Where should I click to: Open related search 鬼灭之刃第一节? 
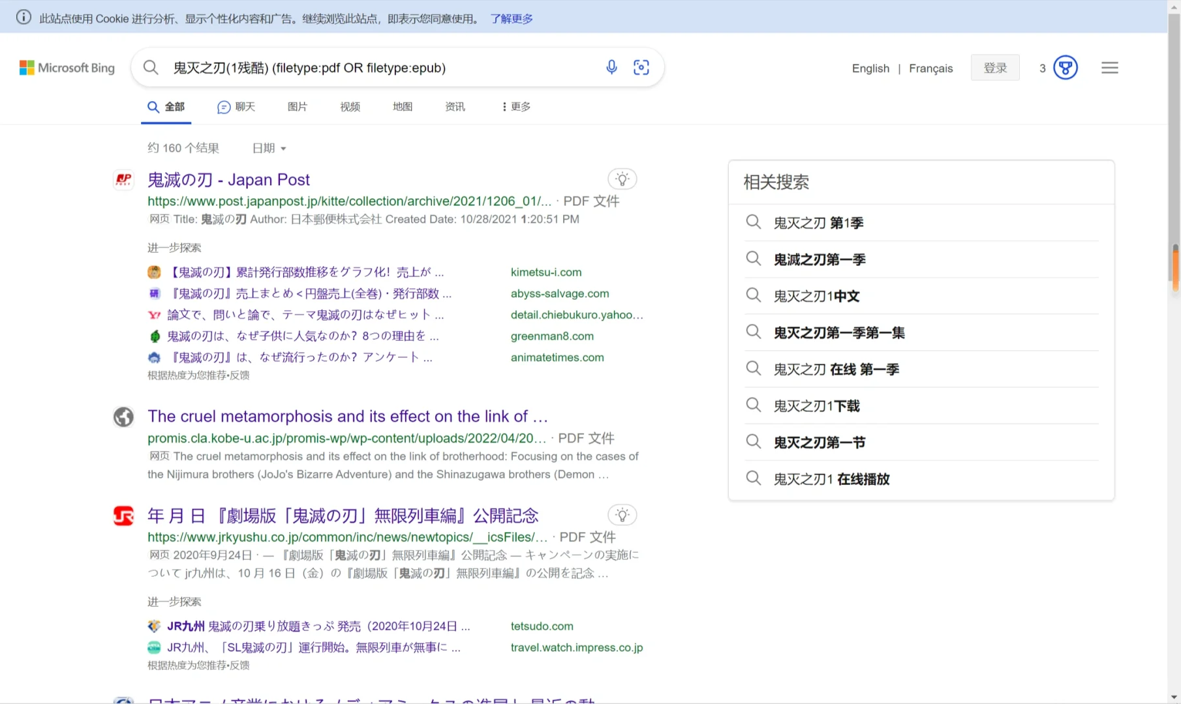tap(820, 442)
